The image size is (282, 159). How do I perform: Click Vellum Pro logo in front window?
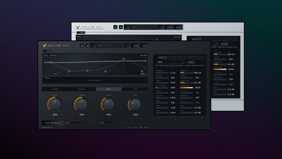(56, 46)
